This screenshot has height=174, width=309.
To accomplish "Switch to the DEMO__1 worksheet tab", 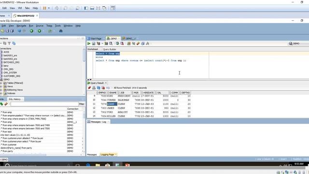I will pyautogui.click(x=130, y=39).
